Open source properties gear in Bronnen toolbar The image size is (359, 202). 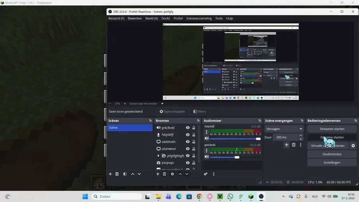[x=172, y=174]
